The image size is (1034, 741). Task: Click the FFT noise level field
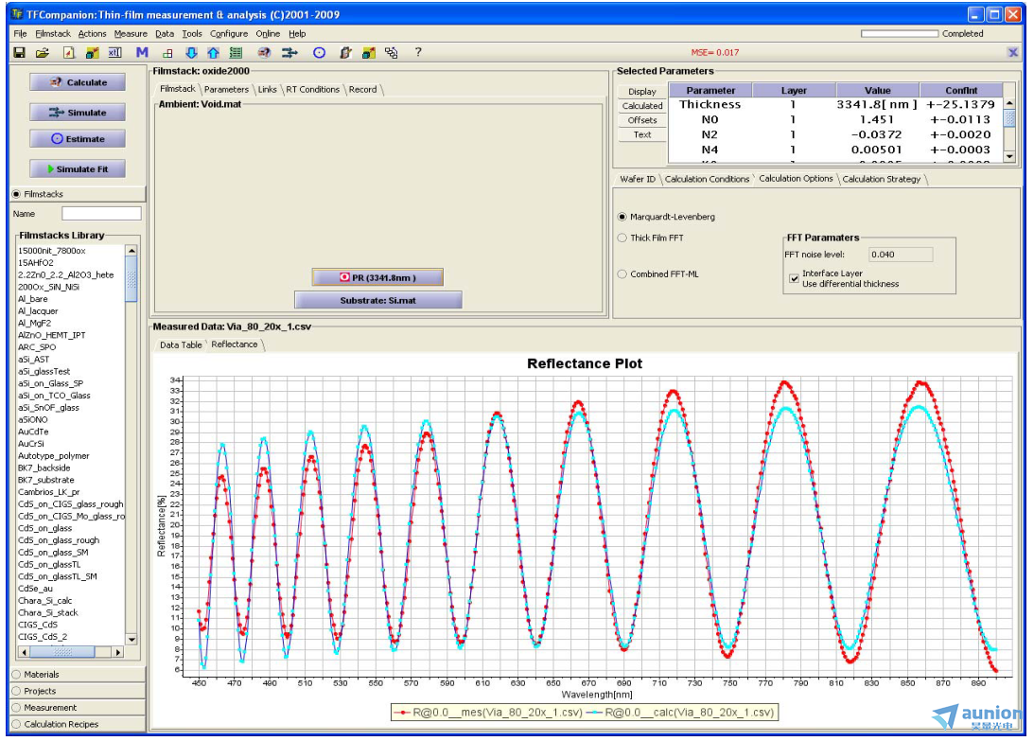click(900, 255)
